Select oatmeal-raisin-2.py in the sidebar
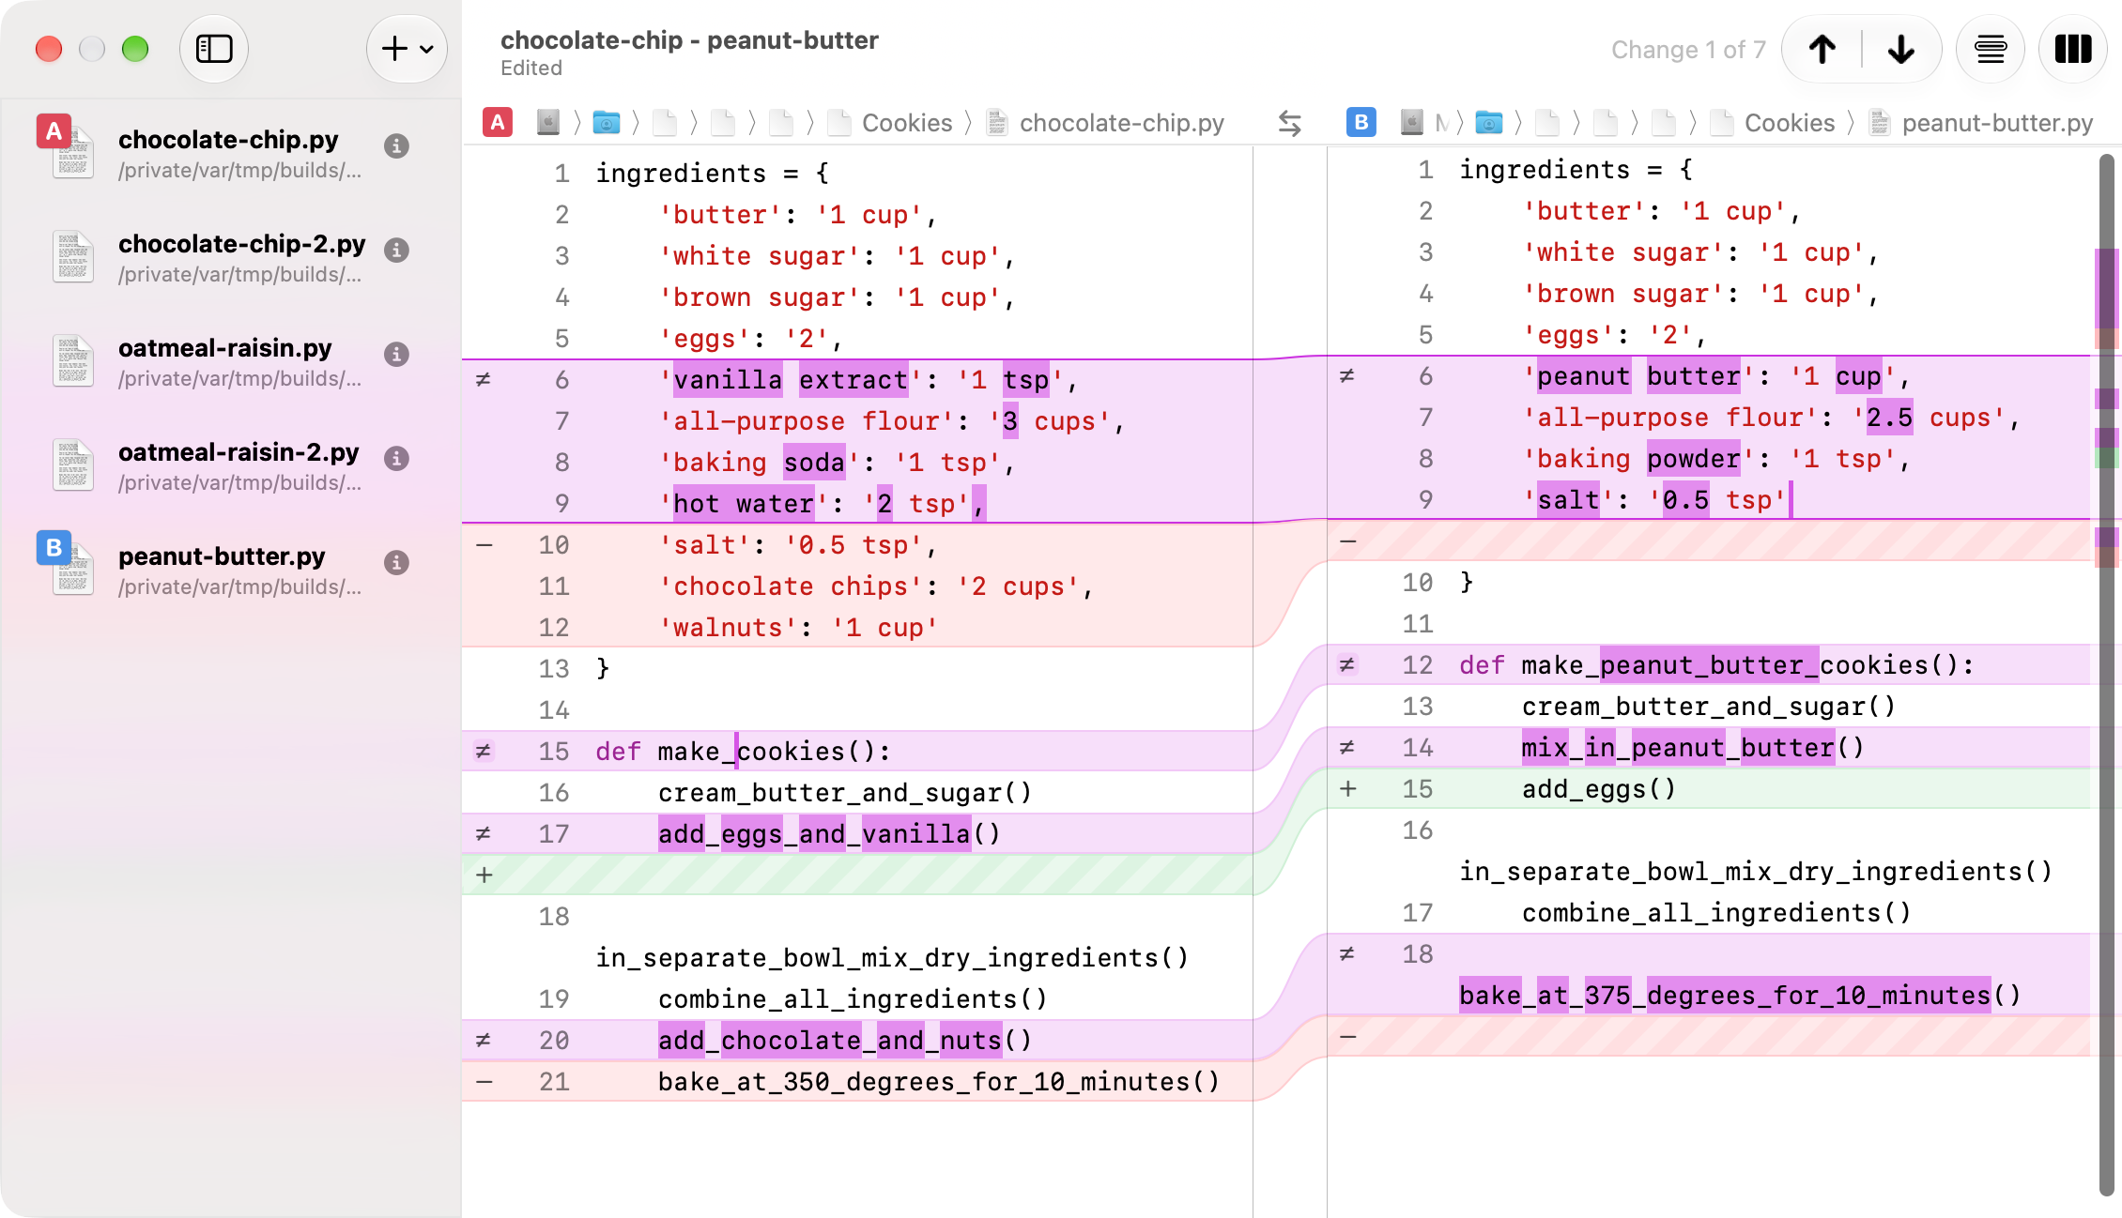Image resolution: width=2122 pixels, height=1218 pixels. [x=231, y=466]
